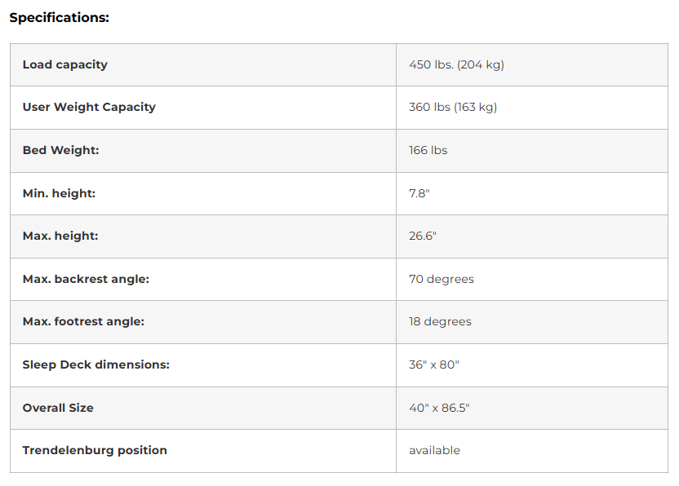Click the Max. footrest angle label

[83, 321]
